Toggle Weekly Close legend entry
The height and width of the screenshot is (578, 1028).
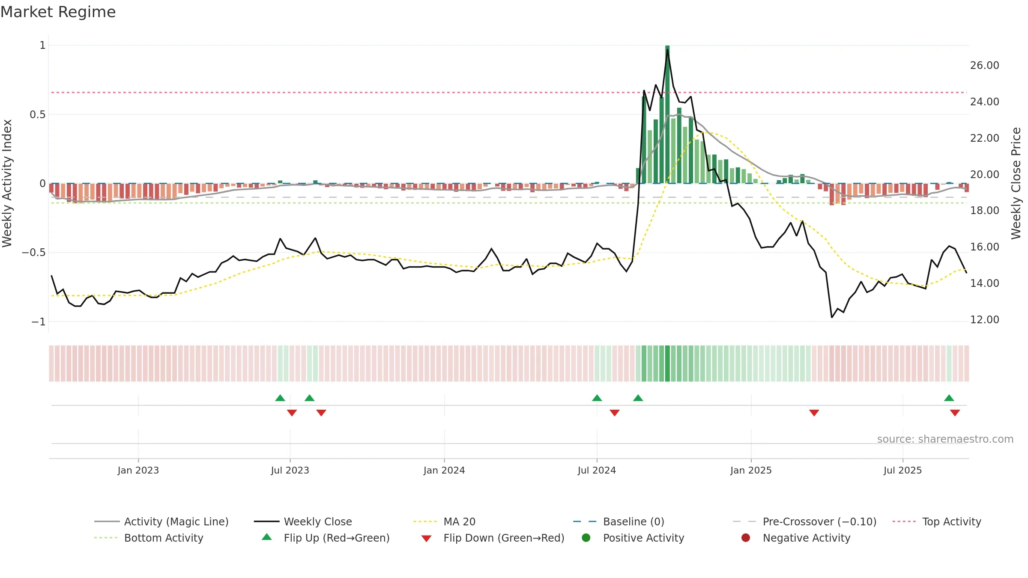303,521
